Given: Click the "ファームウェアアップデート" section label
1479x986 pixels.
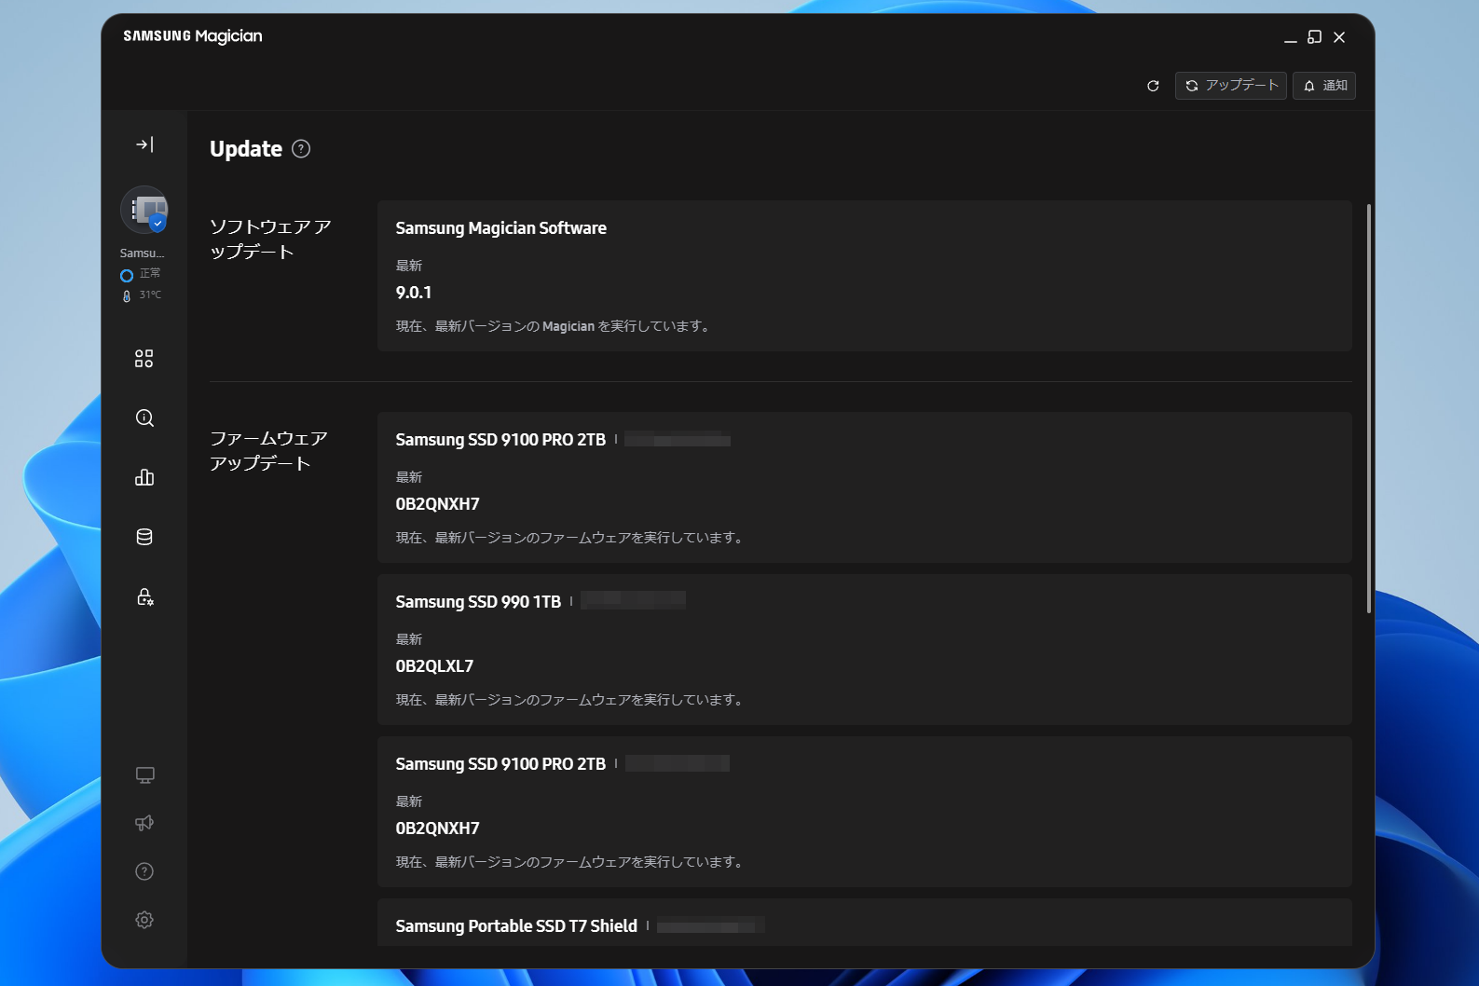Looking at the screenshot, I should [x=268, y=451].
